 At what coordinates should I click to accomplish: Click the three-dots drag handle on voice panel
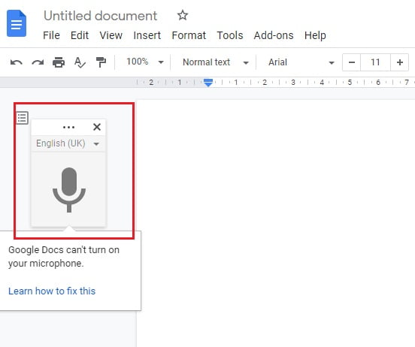68,127
